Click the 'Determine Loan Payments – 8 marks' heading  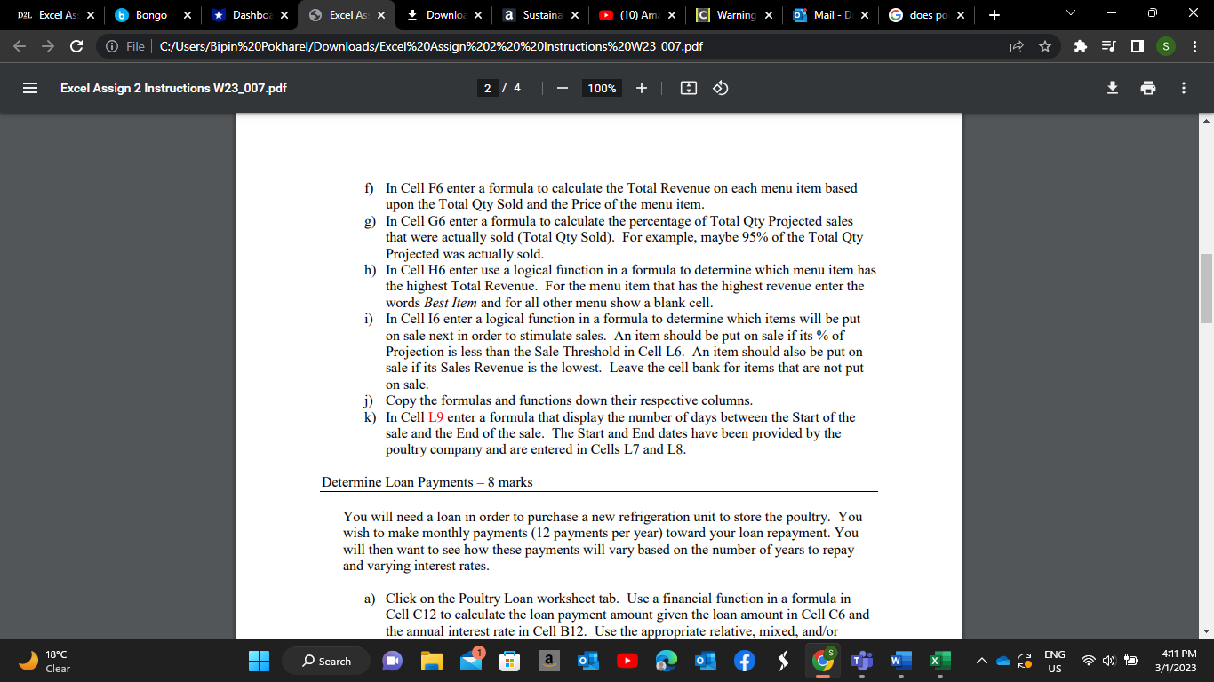427,482
